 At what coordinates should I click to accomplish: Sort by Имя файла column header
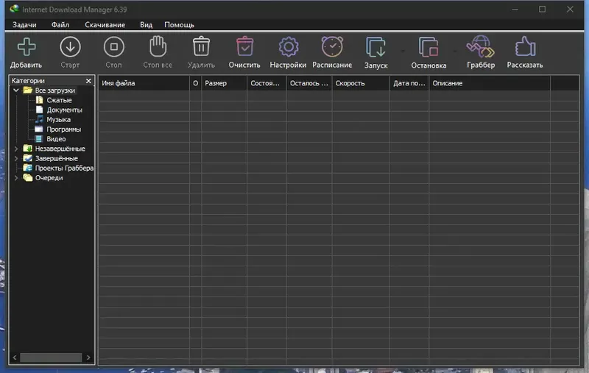(x=144, y=83)
